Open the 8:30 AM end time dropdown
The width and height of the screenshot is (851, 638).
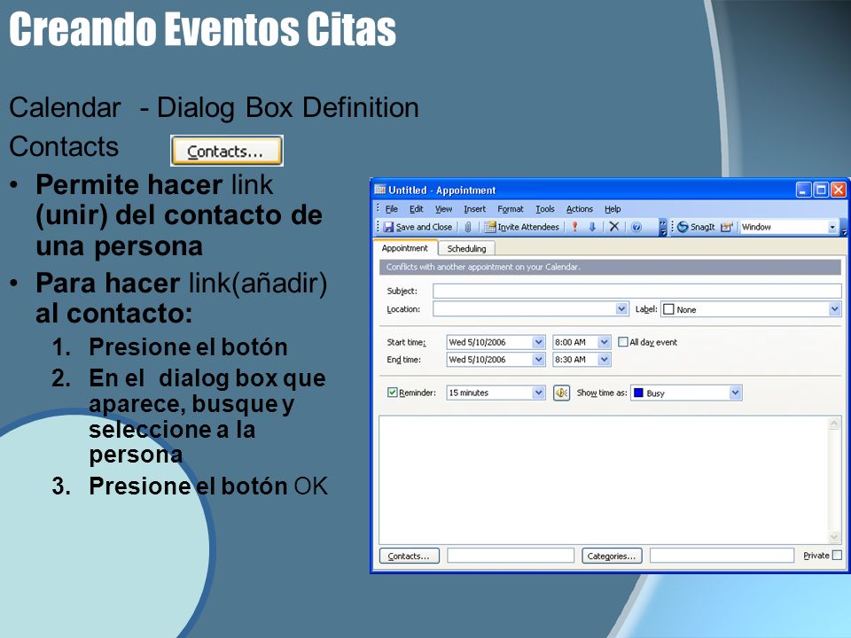604,359
